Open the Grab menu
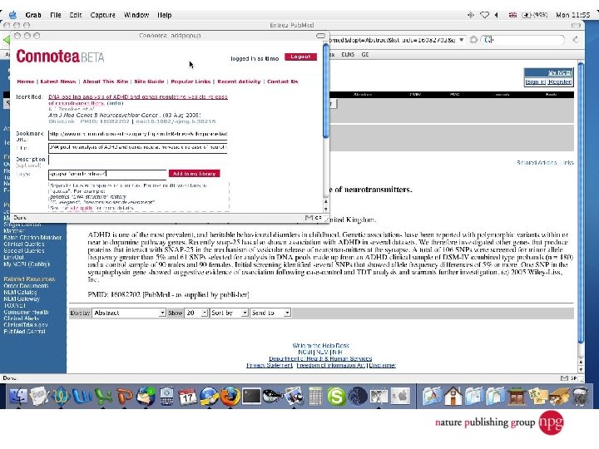 tap(33, 15)
